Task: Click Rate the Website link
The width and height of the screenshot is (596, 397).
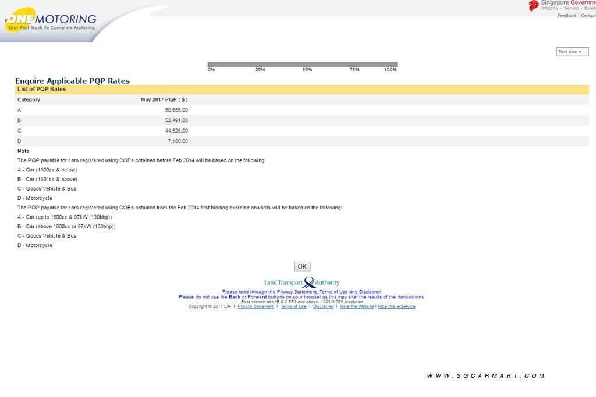Action: coord(357,306)
